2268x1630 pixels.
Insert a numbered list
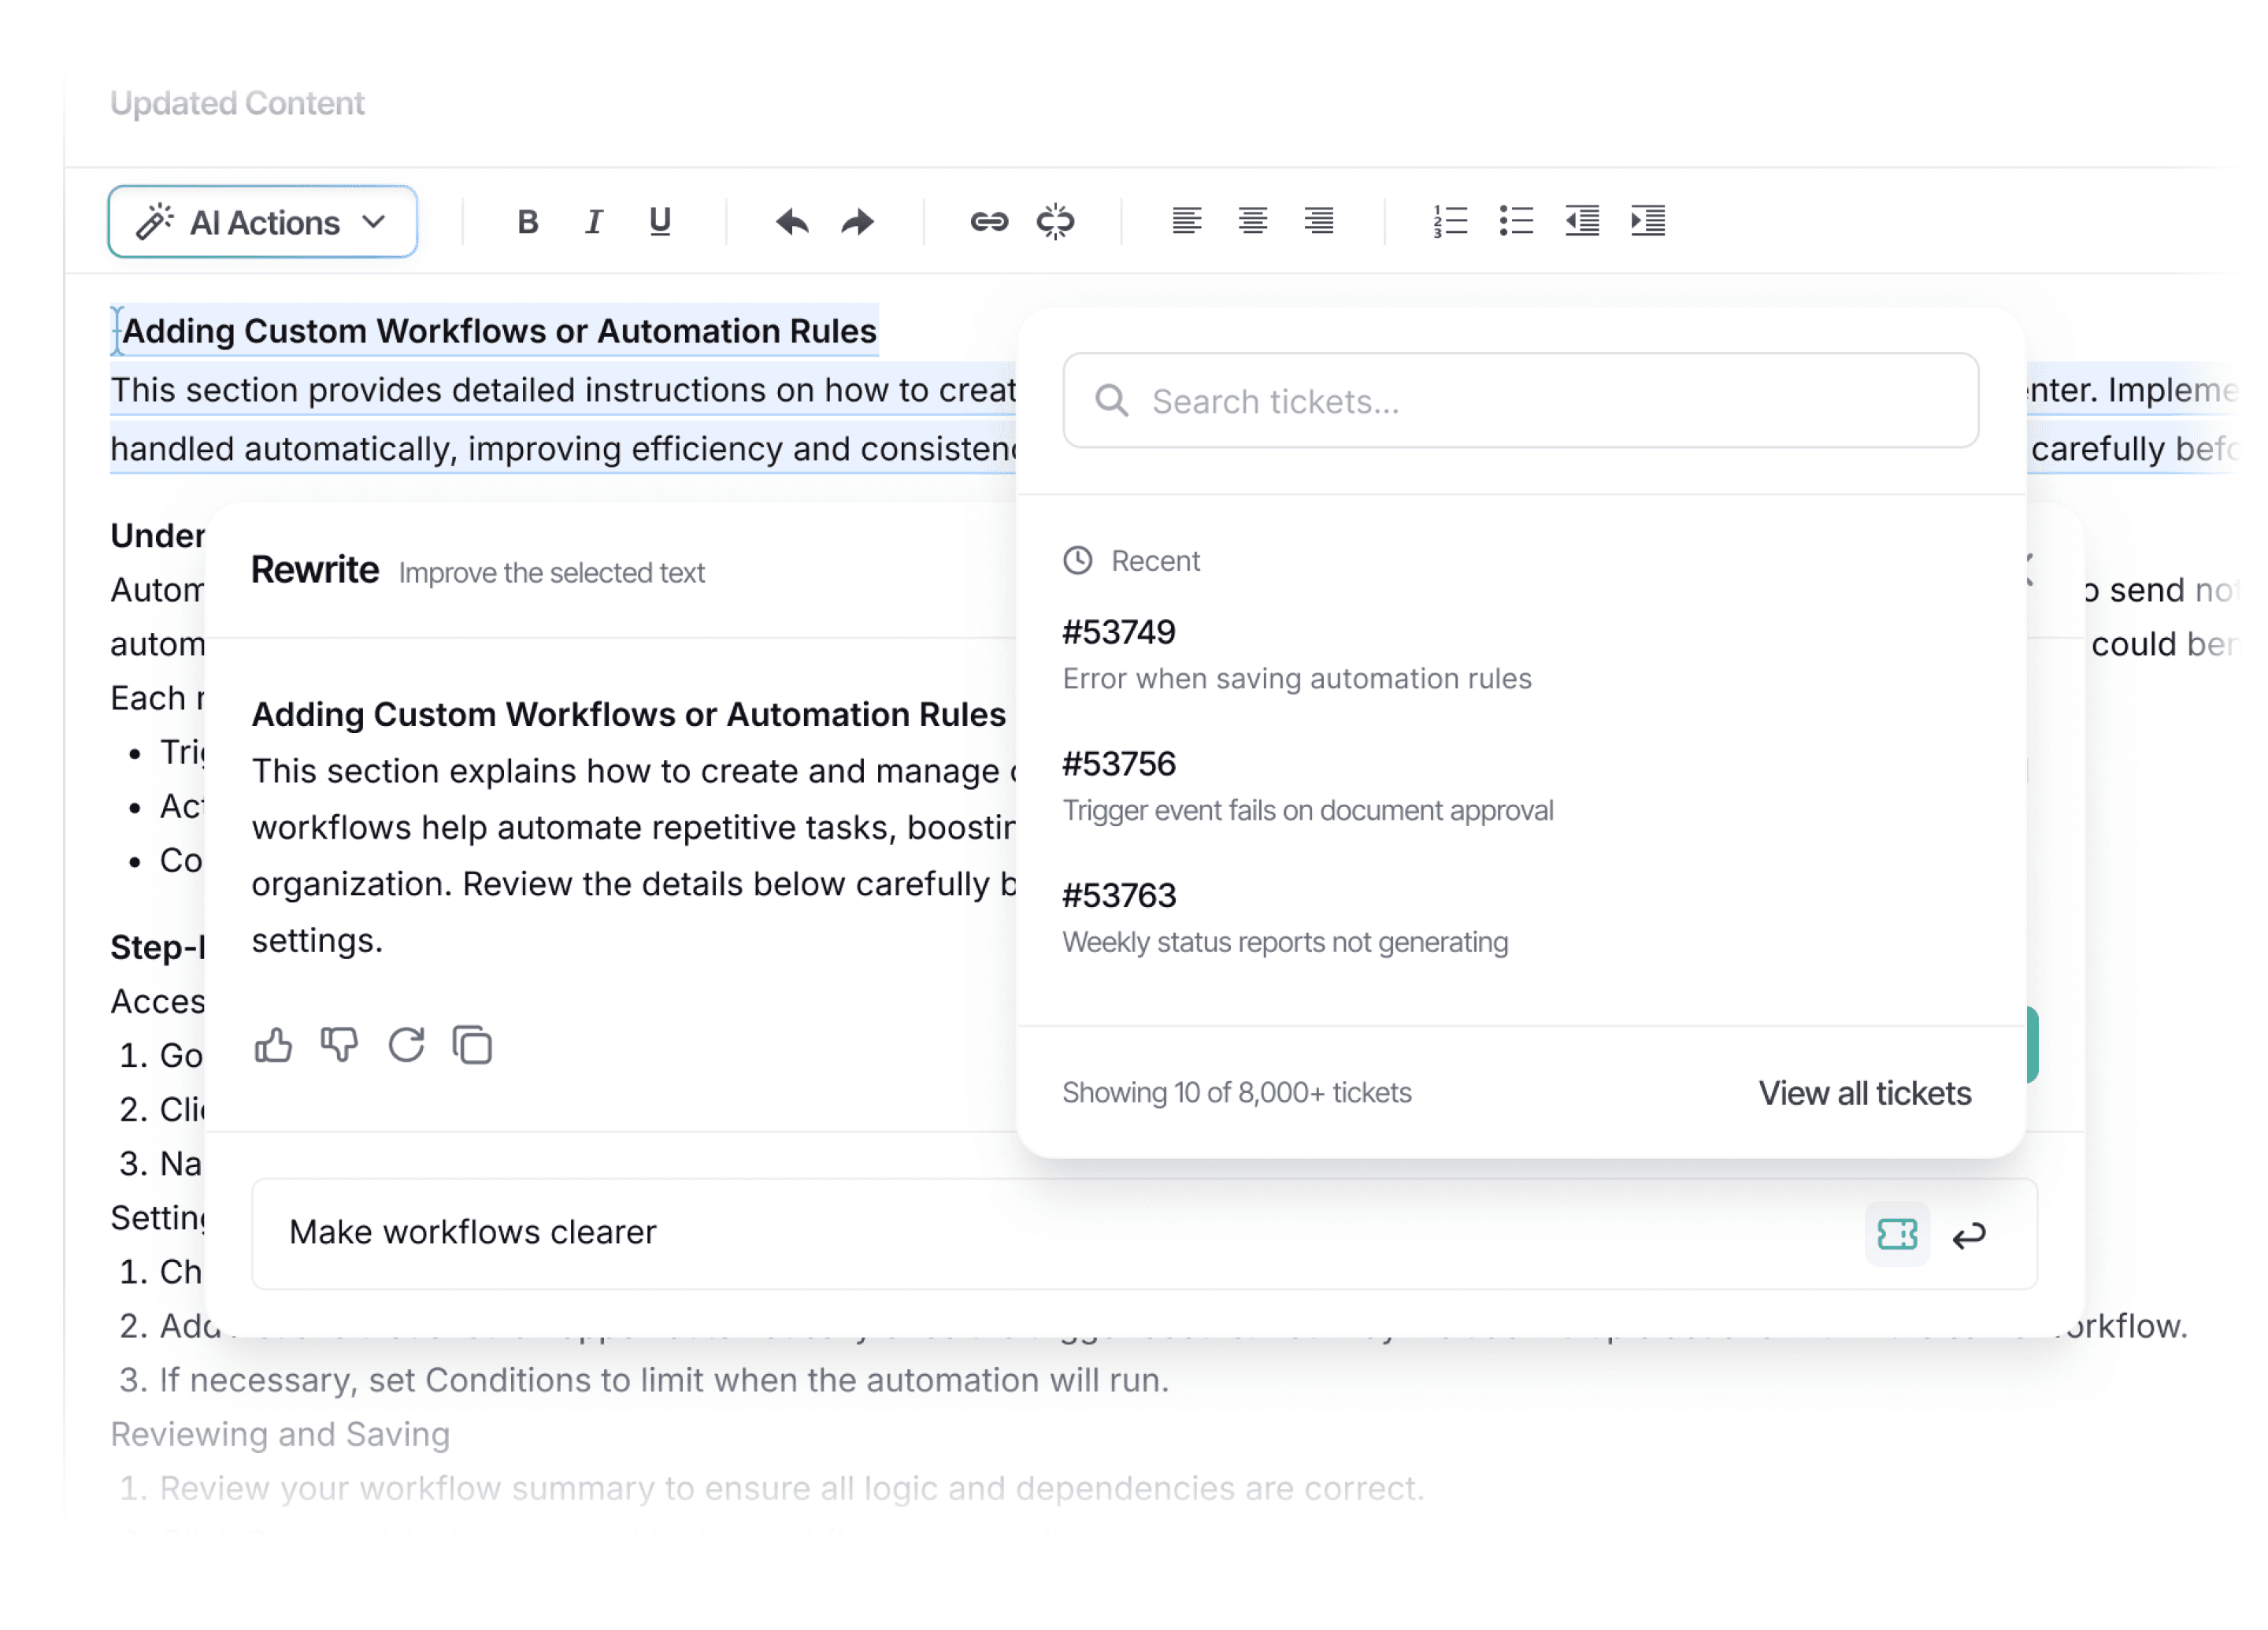(1449, 221)
